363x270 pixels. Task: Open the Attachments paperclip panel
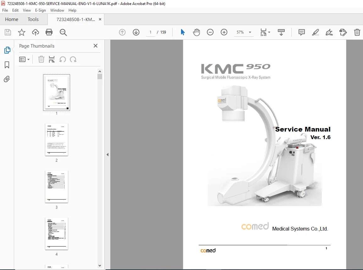(x=7, y=79)
